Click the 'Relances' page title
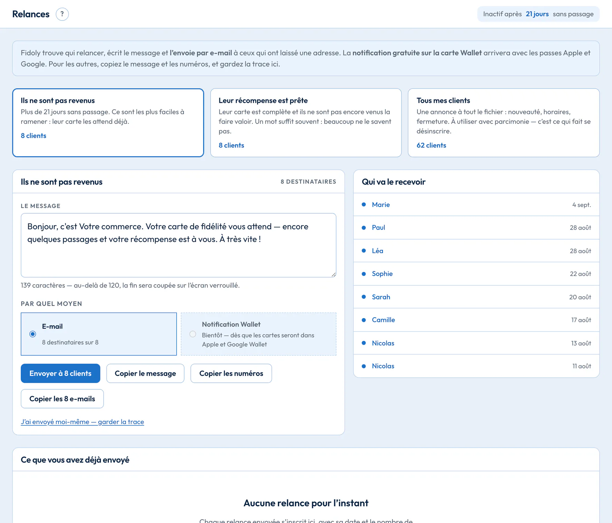This screenshot has width=612, height=523. point(31,14)
